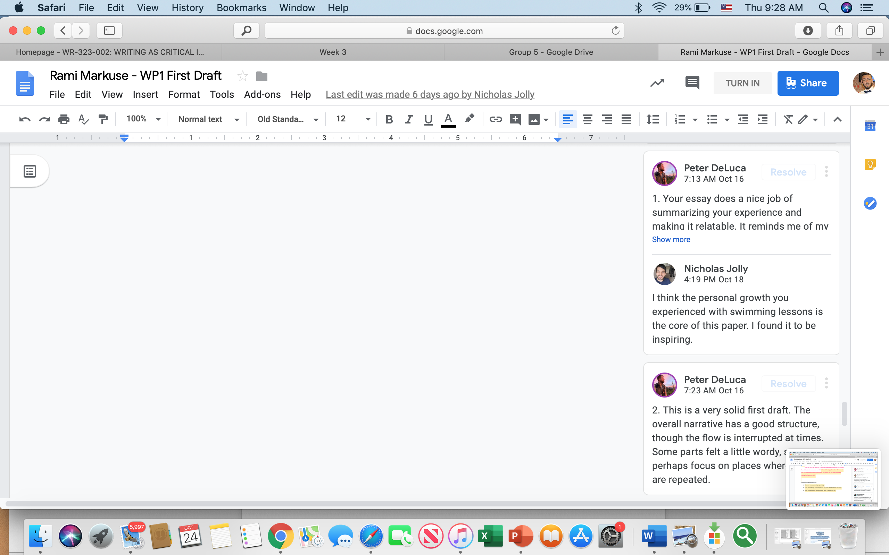Open Google Keep side panel
This screenshot has width=889, height=555.
click(870, 164)
